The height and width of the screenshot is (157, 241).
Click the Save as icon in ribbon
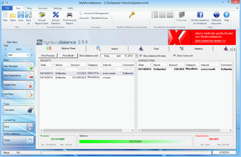[29, 18]
